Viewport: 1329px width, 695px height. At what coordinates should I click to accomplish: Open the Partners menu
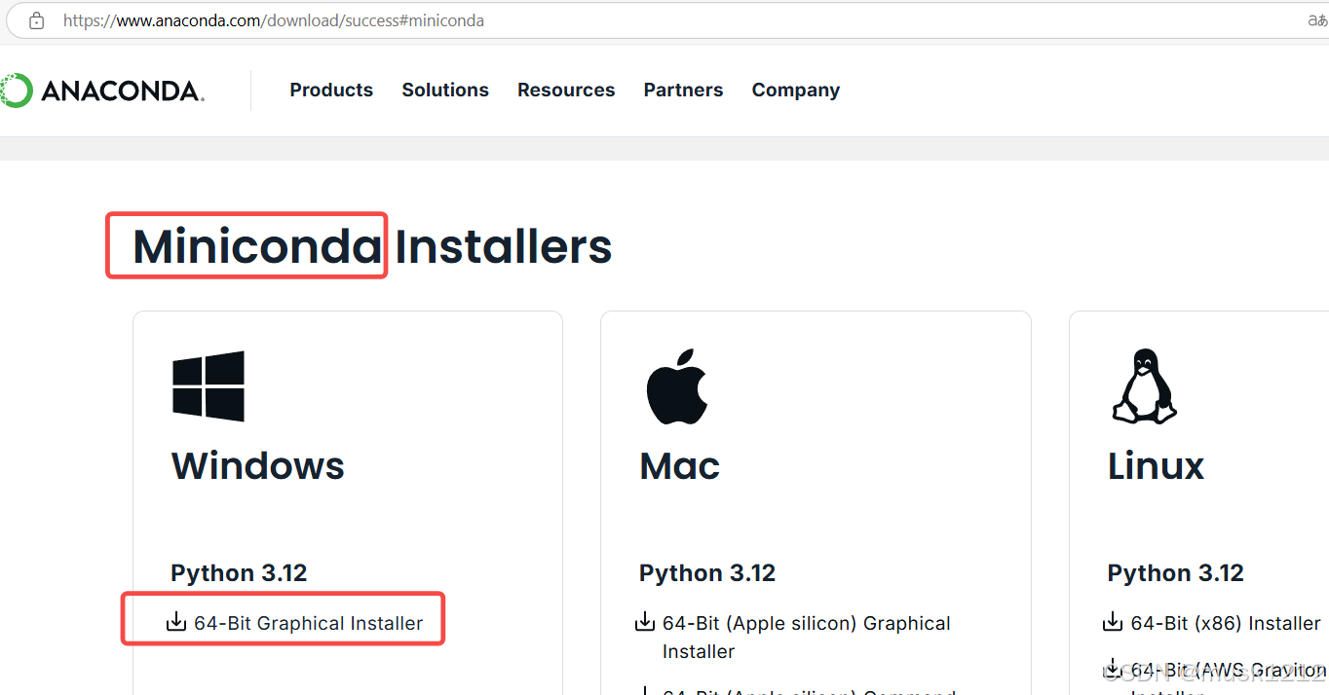(x=683, y=90)
